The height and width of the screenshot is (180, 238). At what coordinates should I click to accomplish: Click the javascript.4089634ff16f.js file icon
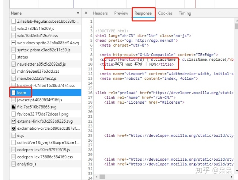[13, 100]
